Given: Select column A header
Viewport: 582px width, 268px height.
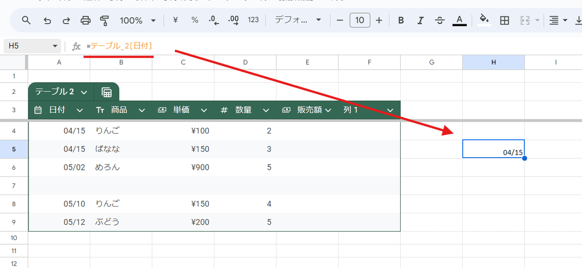Looking at the screenshot, I should click(x=59, y=62).
